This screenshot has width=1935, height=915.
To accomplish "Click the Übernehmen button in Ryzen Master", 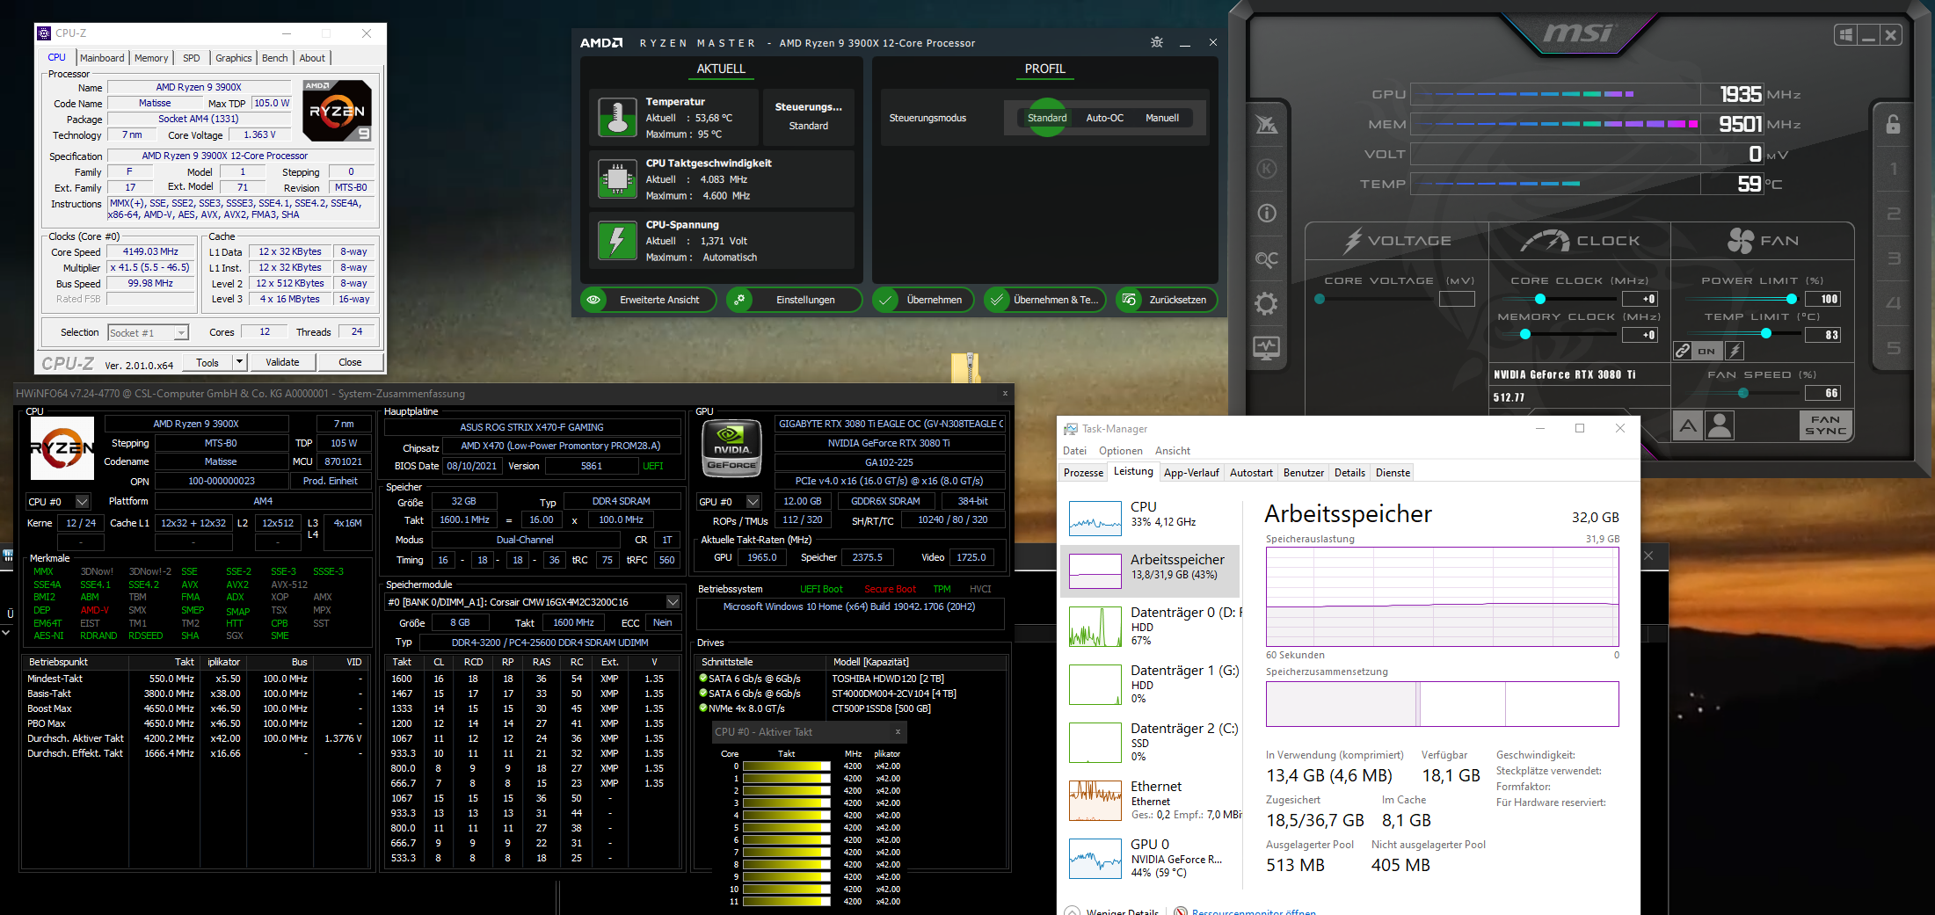I will pyautogui.click(x=923, y=300).
